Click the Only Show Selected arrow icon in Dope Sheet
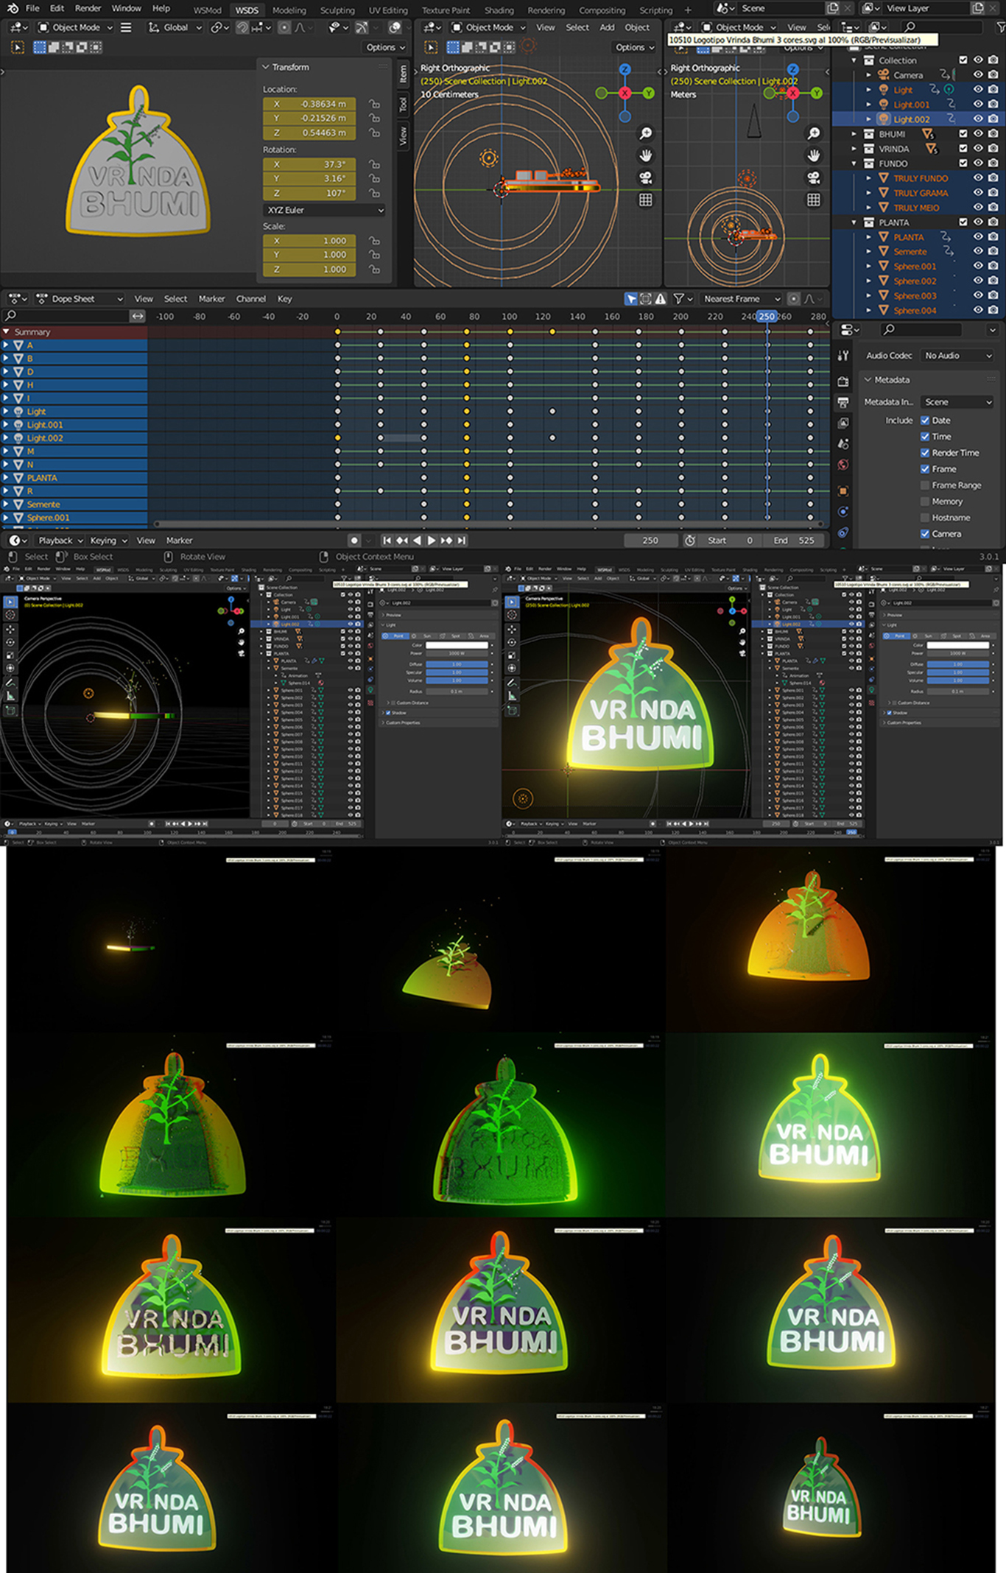Viewport: 1006px width, 1573px height. (x=631, y=299)
